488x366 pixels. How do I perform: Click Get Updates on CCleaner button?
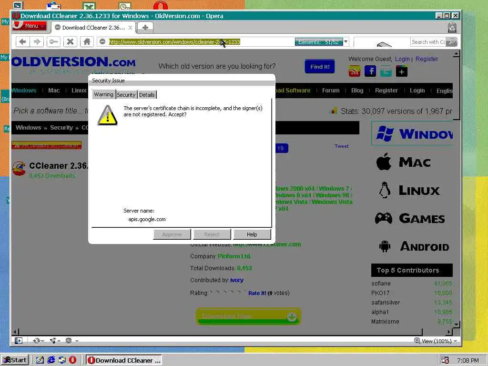pos(46,145)
